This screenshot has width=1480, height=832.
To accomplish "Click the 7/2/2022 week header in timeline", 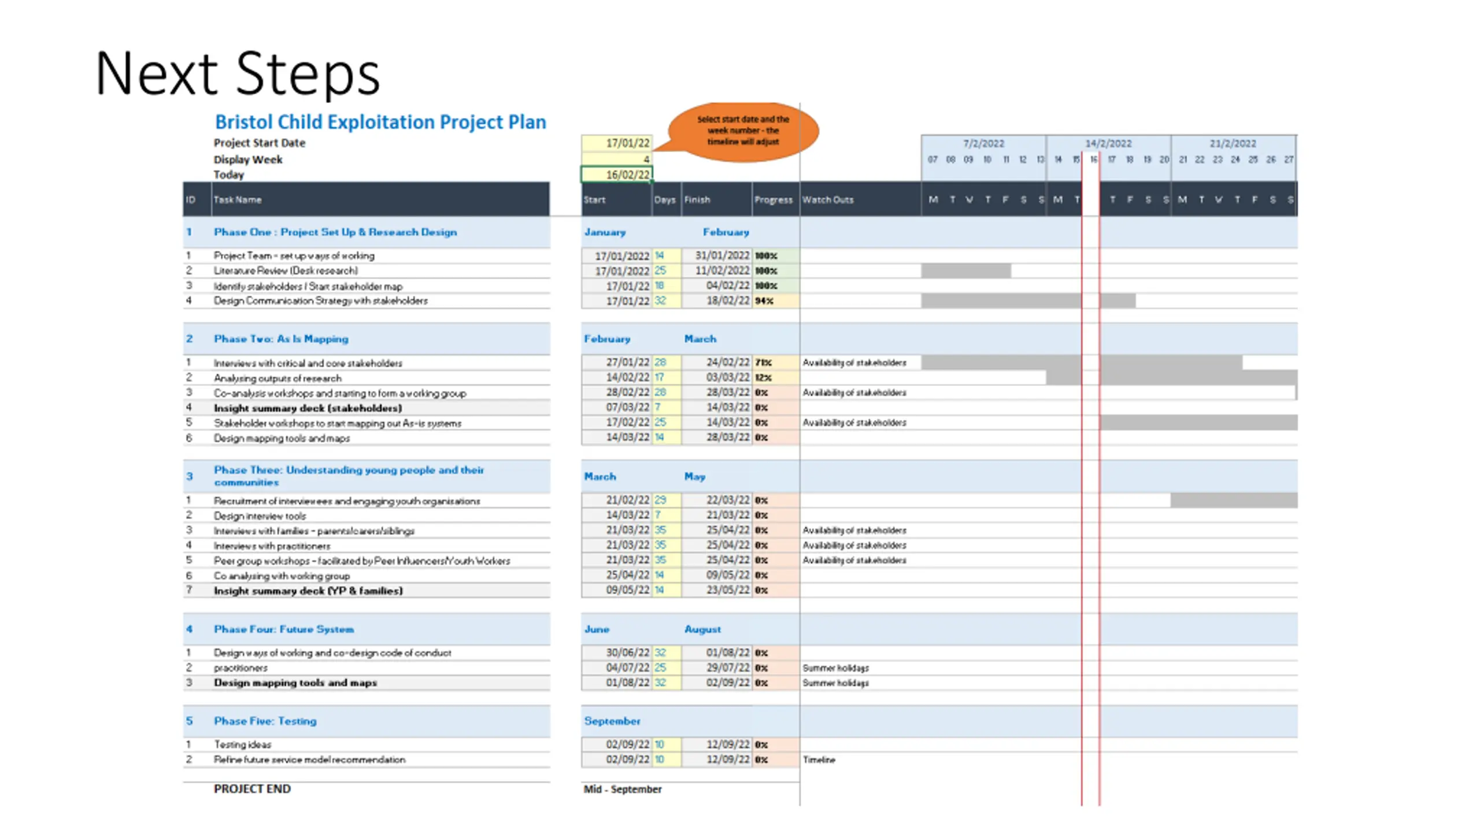I will [x=983, y=143].
